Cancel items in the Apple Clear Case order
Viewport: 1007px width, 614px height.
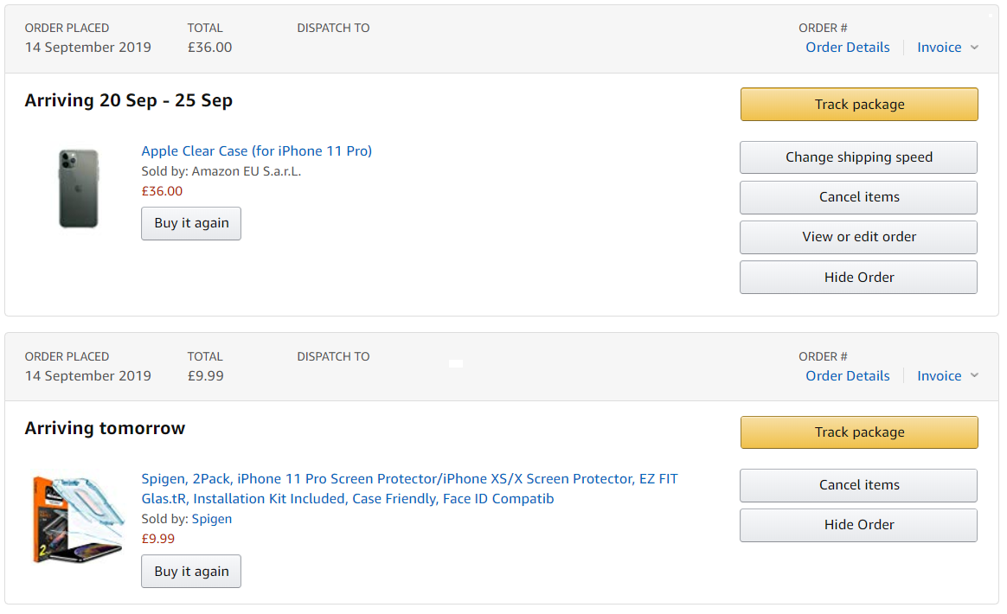858,197
